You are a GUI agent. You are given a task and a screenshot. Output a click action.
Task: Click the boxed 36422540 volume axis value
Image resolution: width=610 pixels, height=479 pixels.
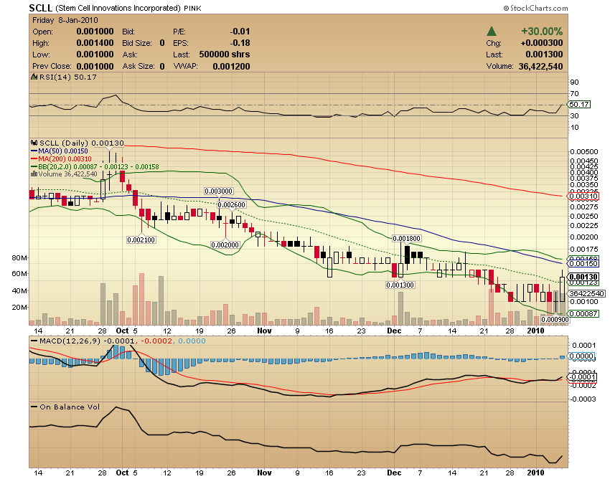click(x=586, y=293)
